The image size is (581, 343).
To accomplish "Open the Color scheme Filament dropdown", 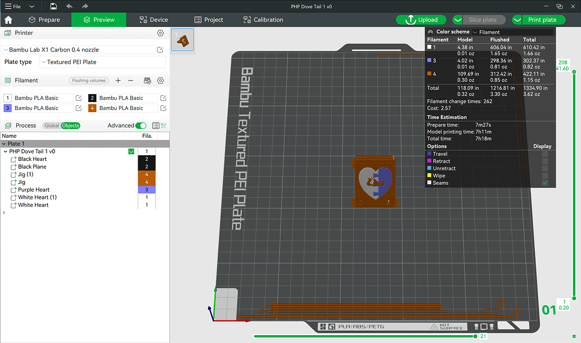I will pyautogui.click(x=513, y=32).
